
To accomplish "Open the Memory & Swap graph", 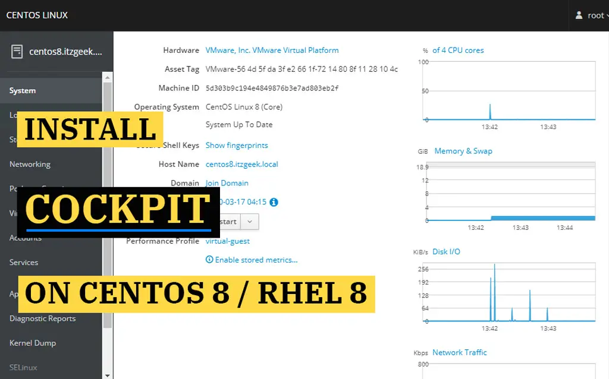I will [x=463, y=151].
